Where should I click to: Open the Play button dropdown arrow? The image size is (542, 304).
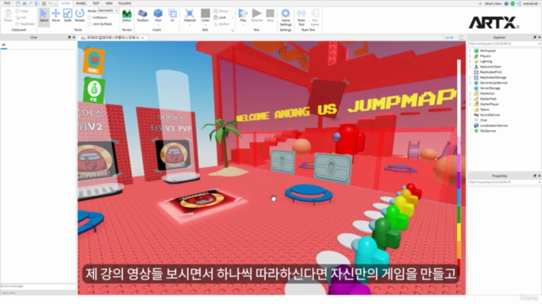point(243,25)
